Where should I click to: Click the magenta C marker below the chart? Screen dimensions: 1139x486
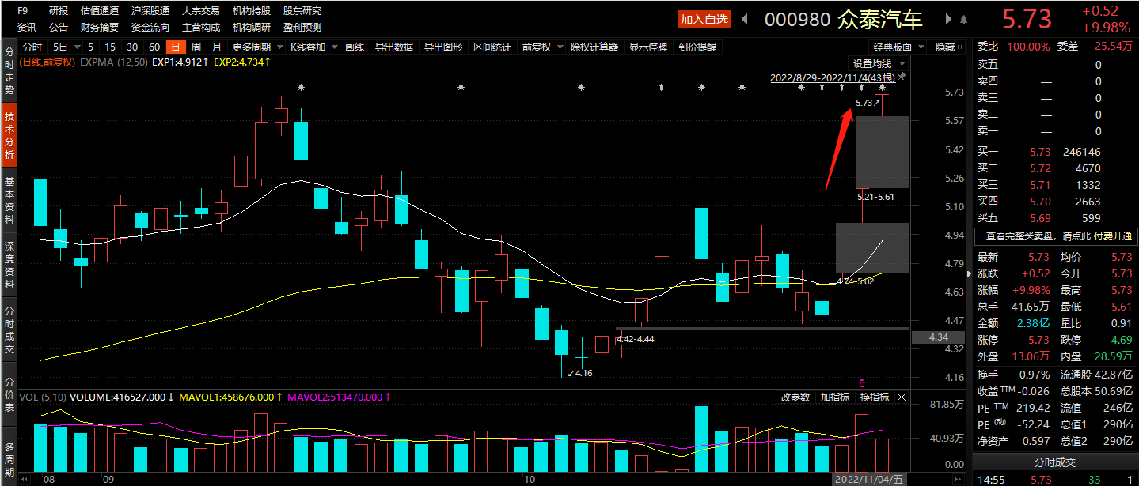(862, 382)
